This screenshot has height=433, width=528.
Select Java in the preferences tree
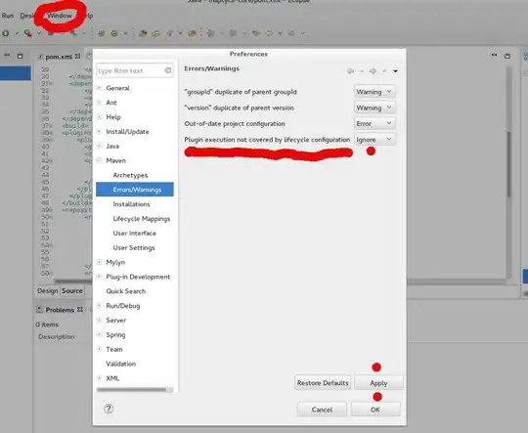click(112, 146)
